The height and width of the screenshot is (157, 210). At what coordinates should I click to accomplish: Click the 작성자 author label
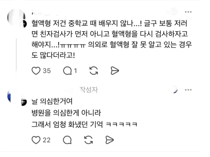click(89, 90)
